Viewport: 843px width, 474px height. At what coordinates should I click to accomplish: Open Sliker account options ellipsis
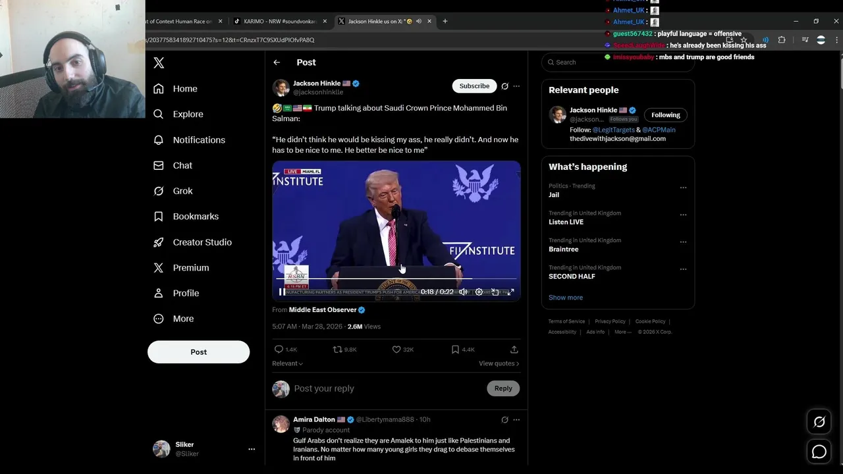[252, 449]
